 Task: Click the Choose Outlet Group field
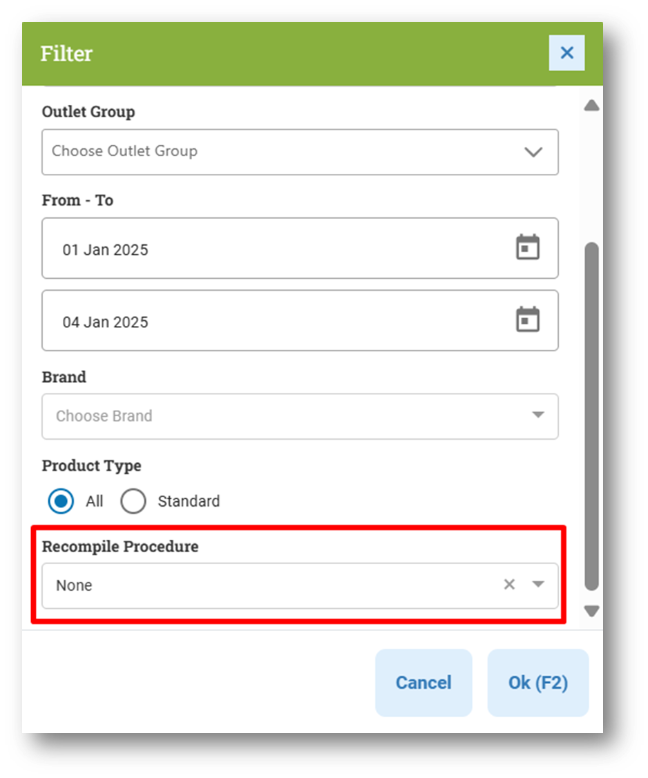pyautogui.click(x=300, y=152)
